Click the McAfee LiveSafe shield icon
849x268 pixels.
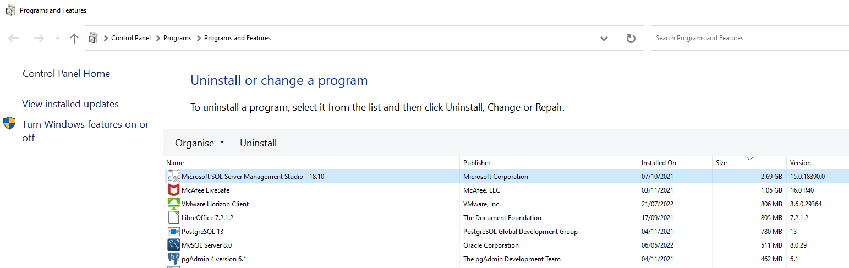coord(173,190)
